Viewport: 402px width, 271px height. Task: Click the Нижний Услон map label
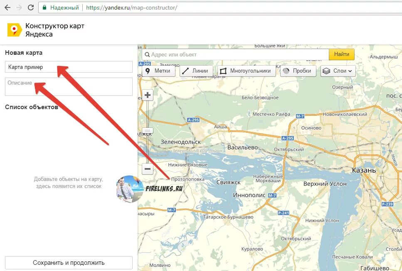pos(322,220)
